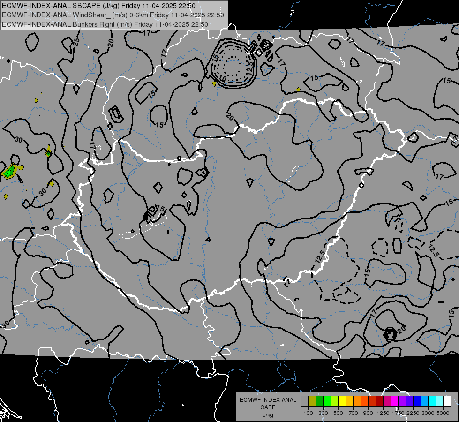Click the sky blue legend swatch
The width and height of the screenshot is (459, 422).
tap(425, 401)
